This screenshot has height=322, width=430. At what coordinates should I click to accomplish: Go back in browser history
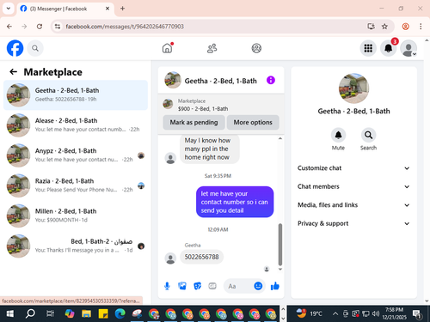tap(9, 27)
